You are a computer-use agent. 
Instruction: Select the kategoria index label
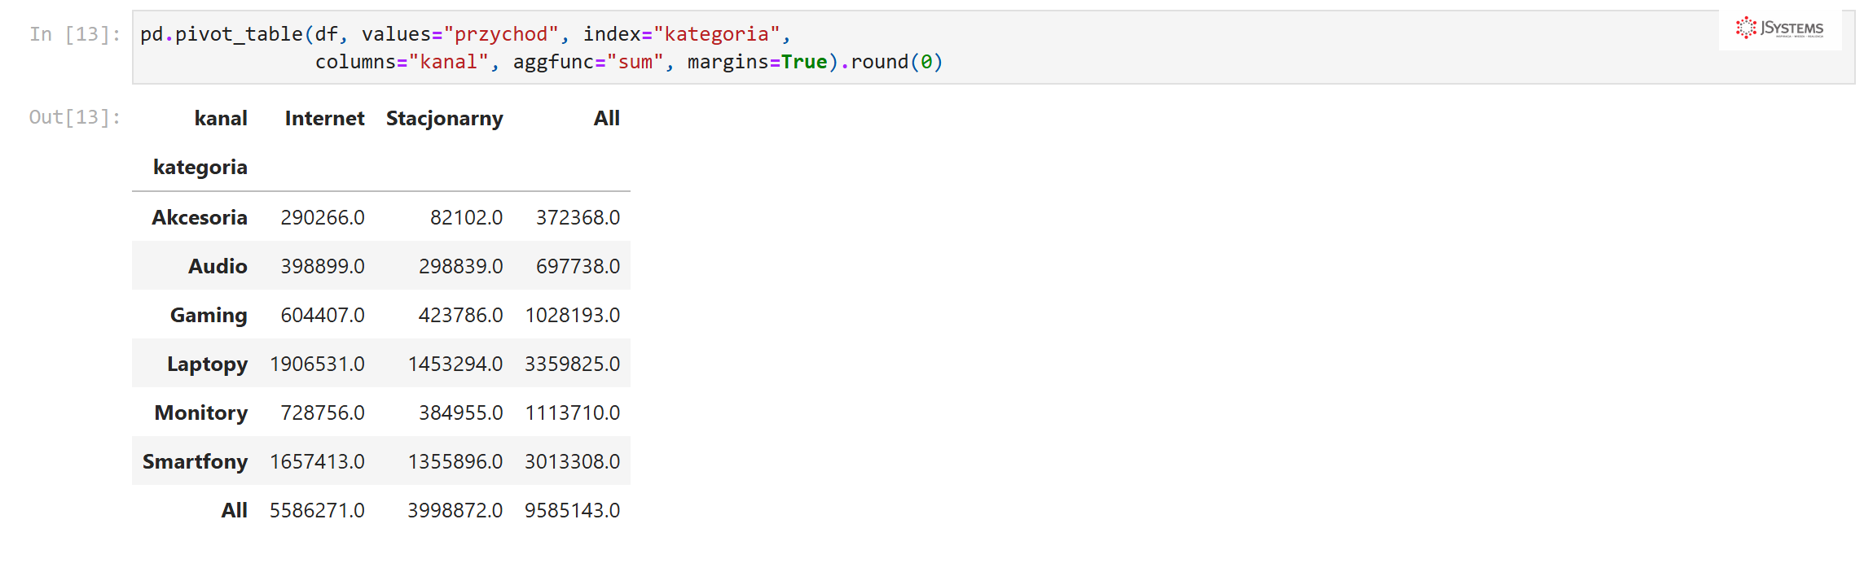click(x=200, y=168)
